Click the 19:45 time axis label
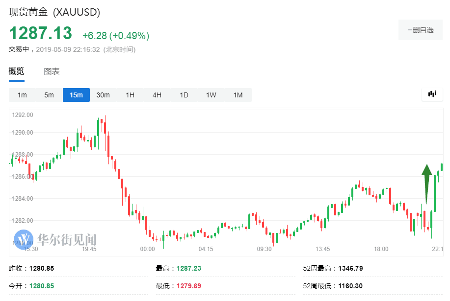Viewport: 450px width, 301px height. click(x=89, y=249)
